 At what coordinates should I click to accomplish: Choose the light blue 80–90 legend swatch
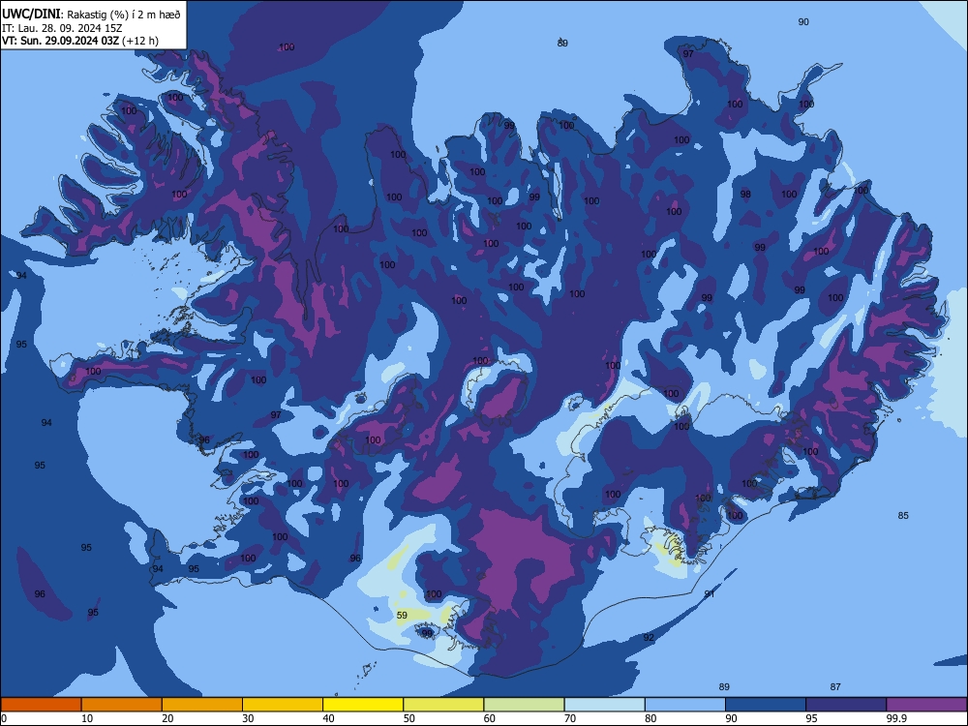[x=685, y=705]
